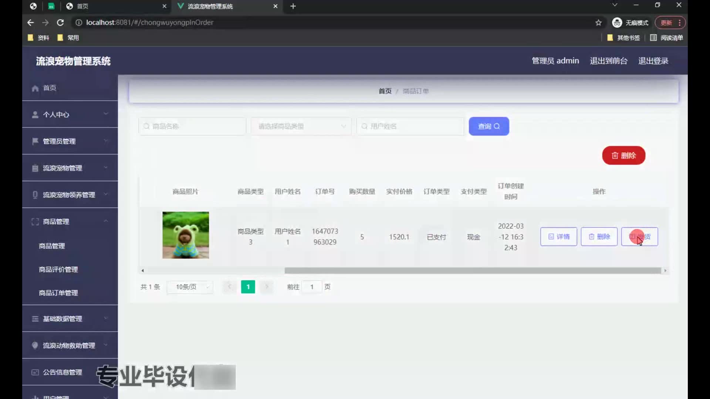Open the browser menu next to 更新
Screen dimensions: 710x399
680,23
